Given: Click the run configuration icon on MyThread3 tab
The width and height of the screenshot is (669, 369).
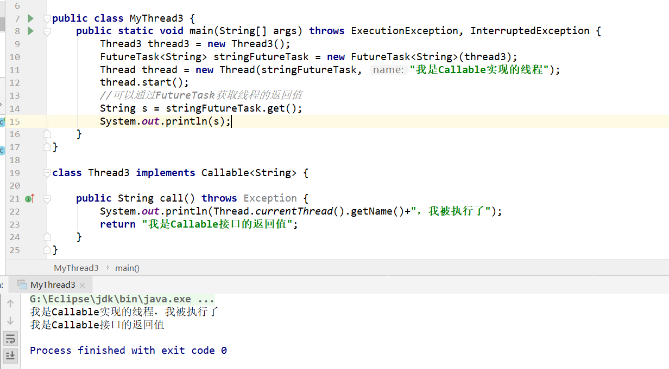Looking at the screenshot, I should pyautogui.click(x=22, y=284).
